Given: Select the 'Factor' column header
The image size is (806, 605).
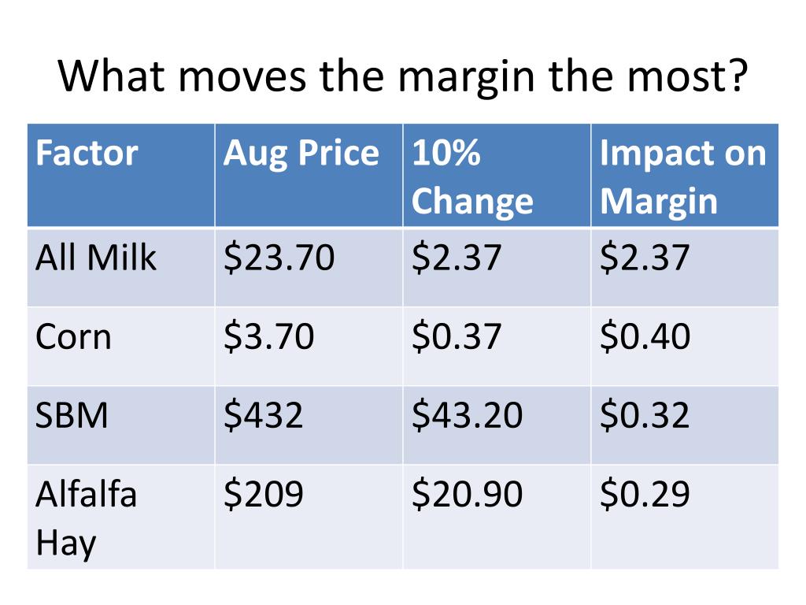Looking at the screenshot, I should point(120,175).
